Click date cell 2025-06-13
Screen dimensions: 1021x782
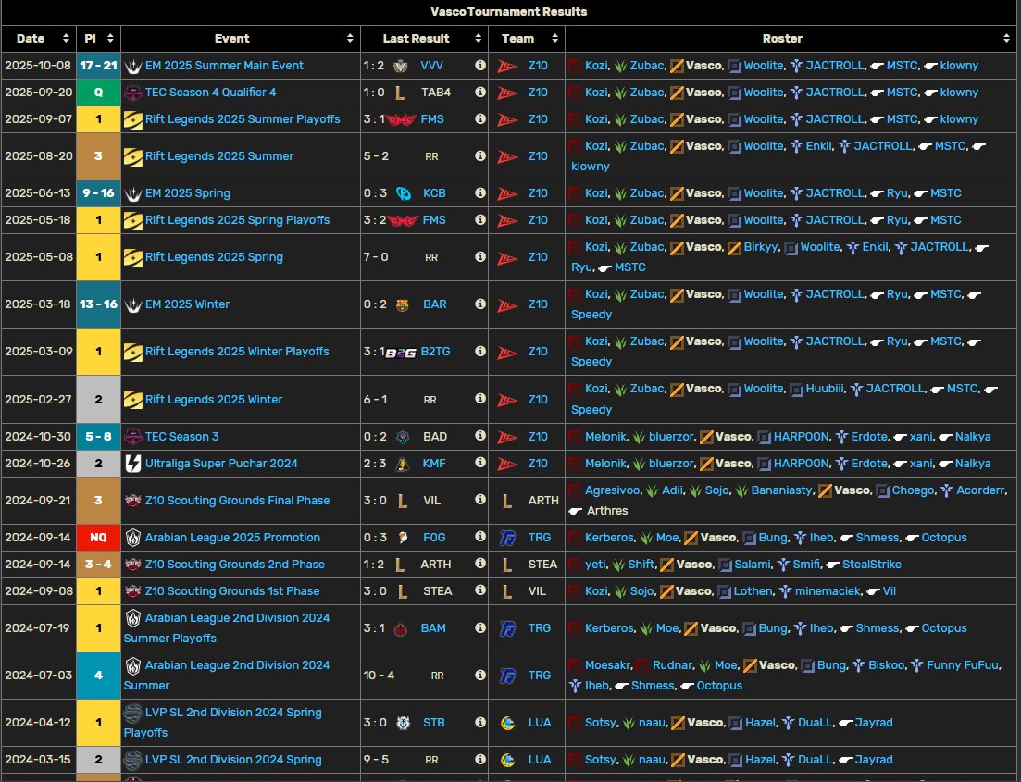coord(39,192)
